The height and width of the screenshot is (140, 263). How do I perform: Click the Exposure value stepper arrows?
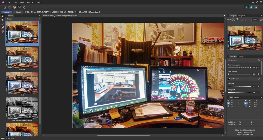tap(259, 86)
